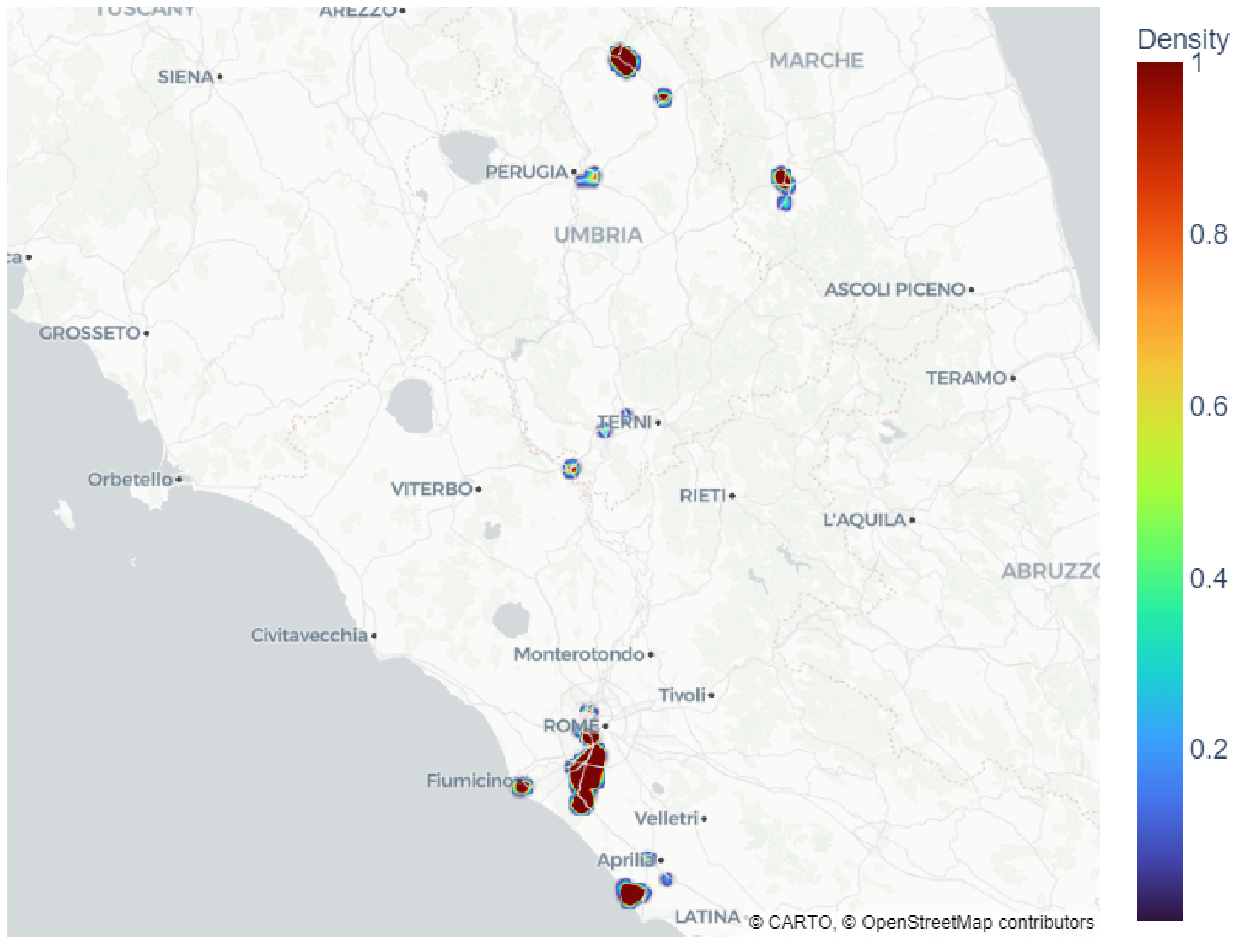
Task: Click the TERNI city label
Action: point(624,422)
